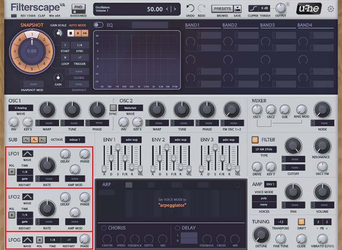The width and height of the screenshot is (342, 250).
Task: Open the SUB OCTAVE minus 1 selector
Action: (75, 140)
